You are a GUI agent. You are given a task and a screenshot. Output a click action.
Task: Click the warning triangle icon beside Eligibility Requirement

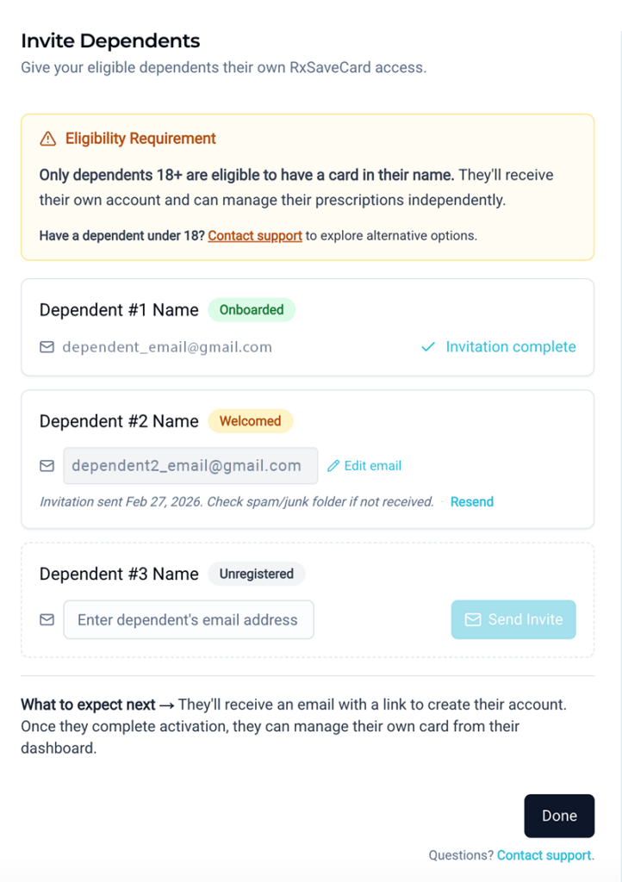tap(48, 139)
